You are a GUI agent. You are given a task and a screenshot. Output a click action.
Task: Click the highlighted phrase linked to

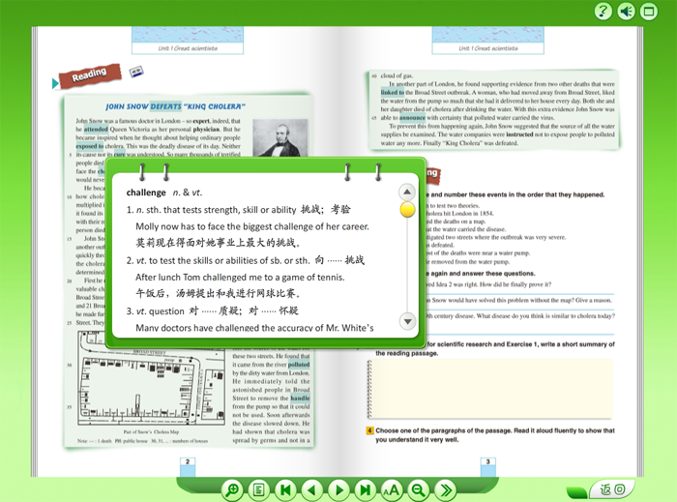393,92
